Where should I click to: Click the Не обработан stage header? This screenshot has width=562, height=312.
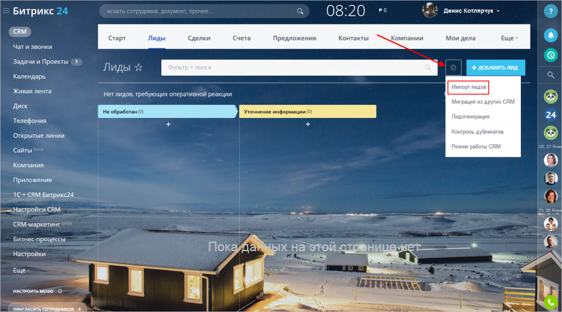click(168, 111)
